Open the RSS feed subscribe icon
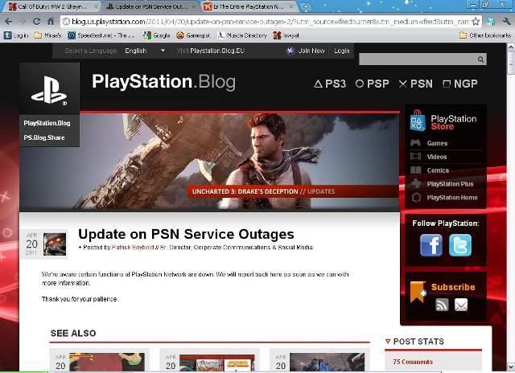 [x=441, y=305]
